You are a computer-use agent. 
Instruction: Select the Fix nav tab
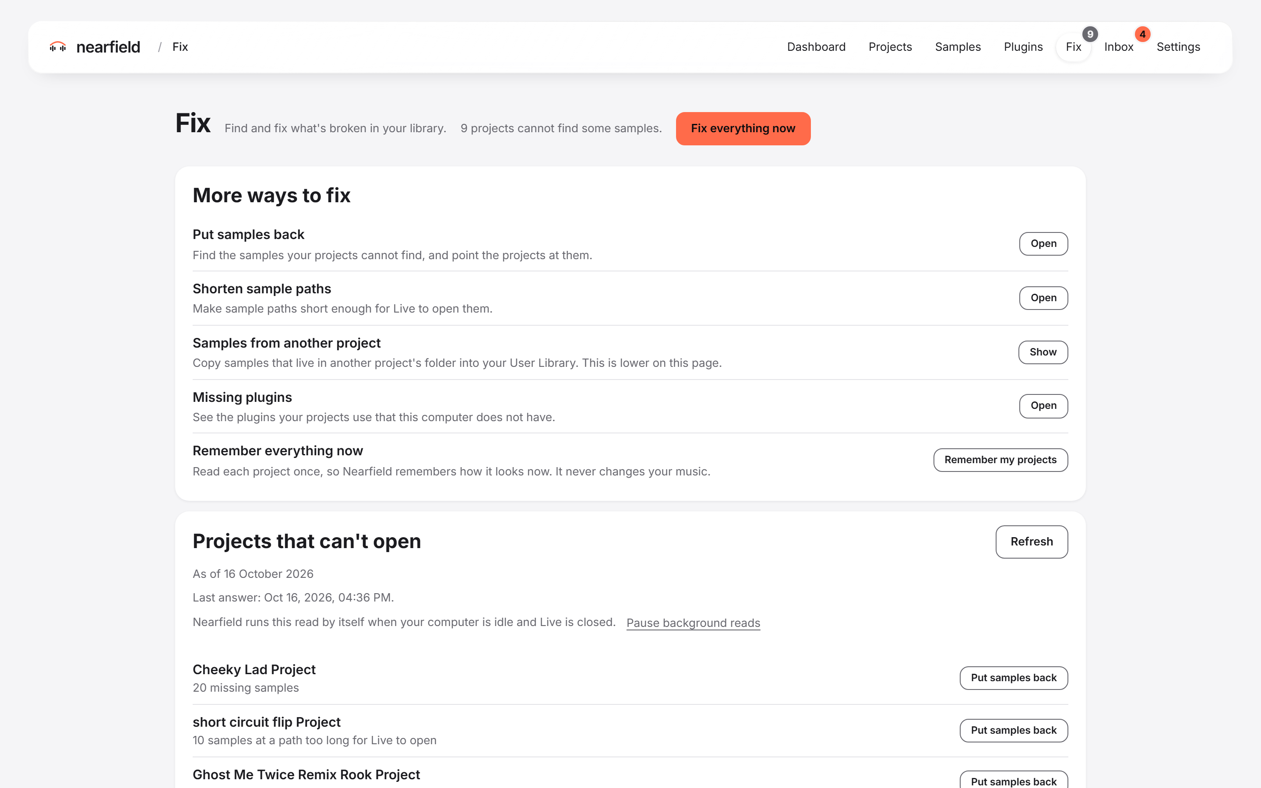tap(1074, 47)
